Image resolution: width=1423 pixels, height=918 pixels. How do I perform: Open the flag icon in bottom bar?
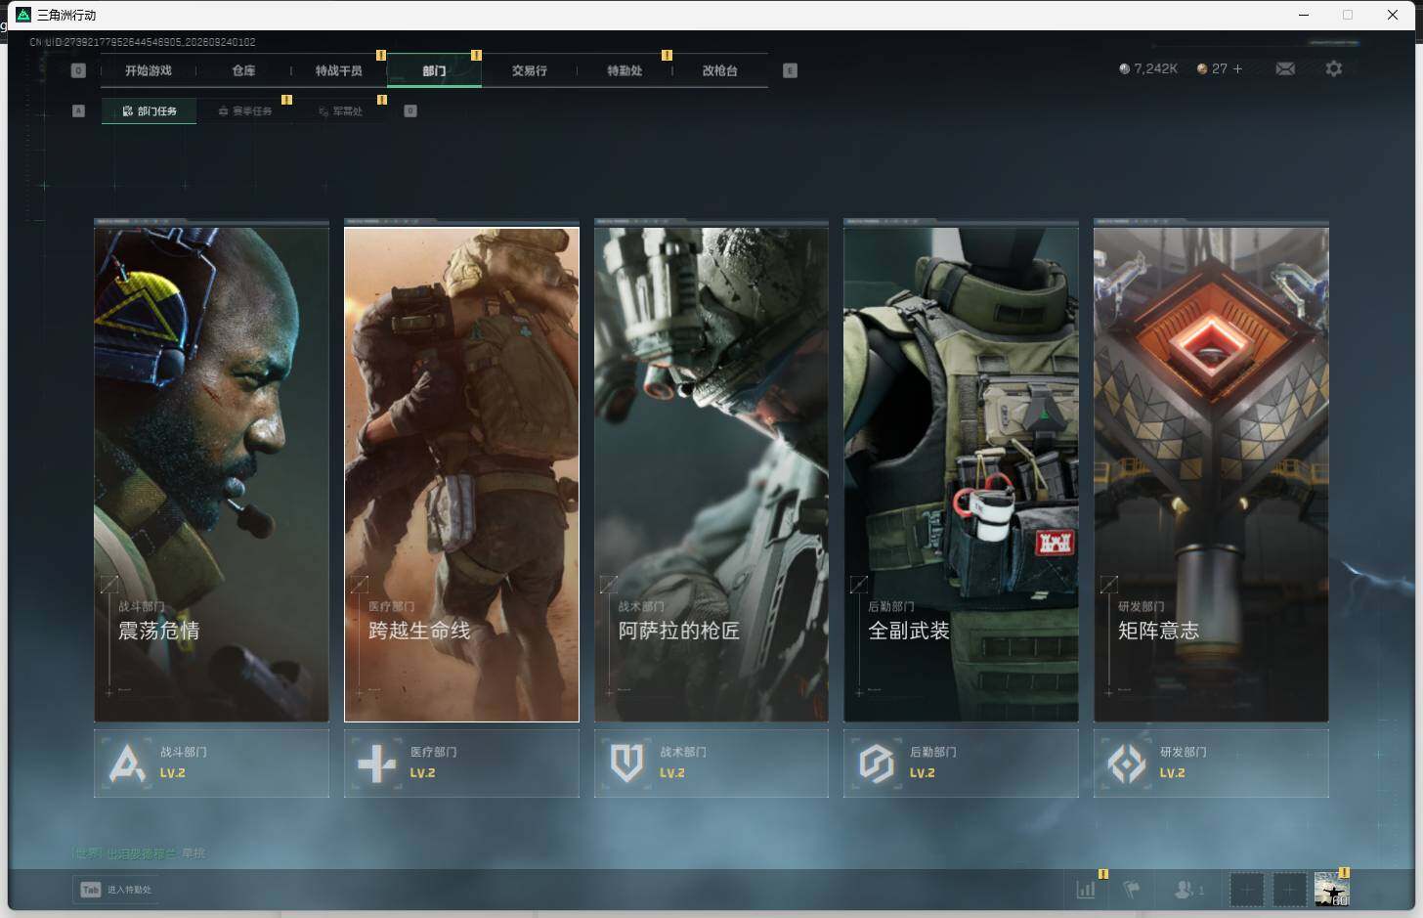click(1132, 890)
